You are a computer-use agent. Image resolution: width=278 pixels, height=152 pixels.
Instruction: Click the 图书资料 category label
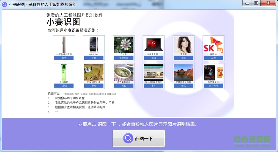pos(213,86)
